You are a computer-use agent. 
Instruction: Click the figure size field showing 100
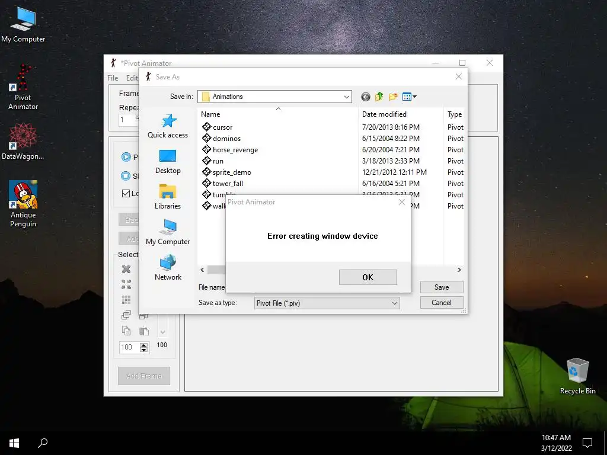129,347
